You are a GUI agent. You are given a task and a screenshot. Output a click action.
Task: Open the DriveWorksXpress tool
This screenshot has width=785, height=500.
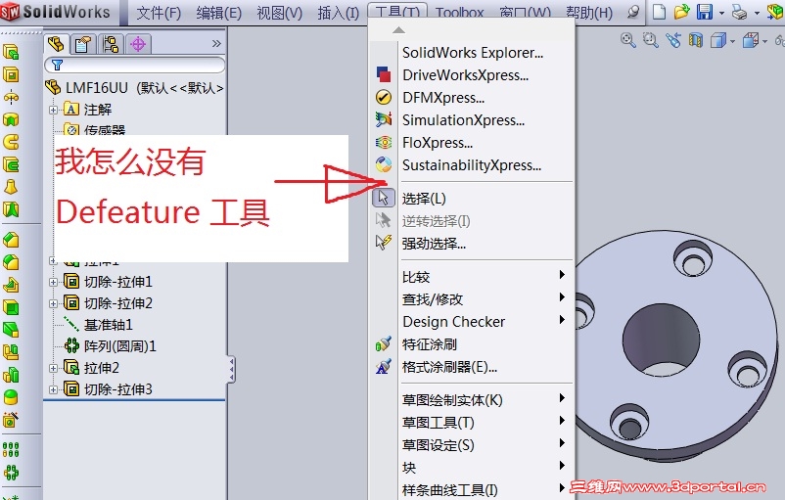pyautogui.click(x=466, y=75)
